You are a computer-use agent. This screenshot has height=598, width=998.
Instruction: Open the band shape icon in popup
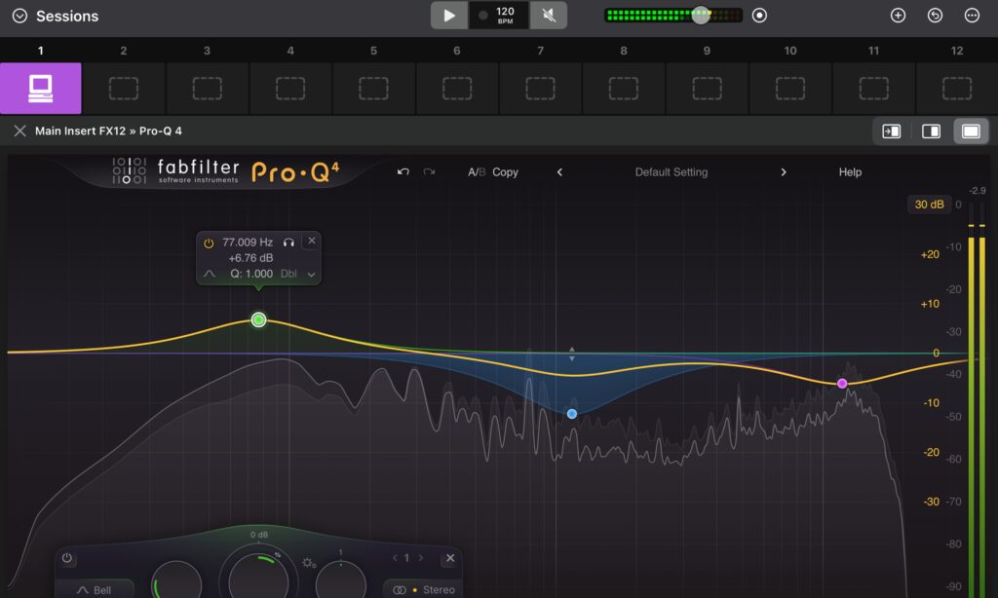(209, 275)
